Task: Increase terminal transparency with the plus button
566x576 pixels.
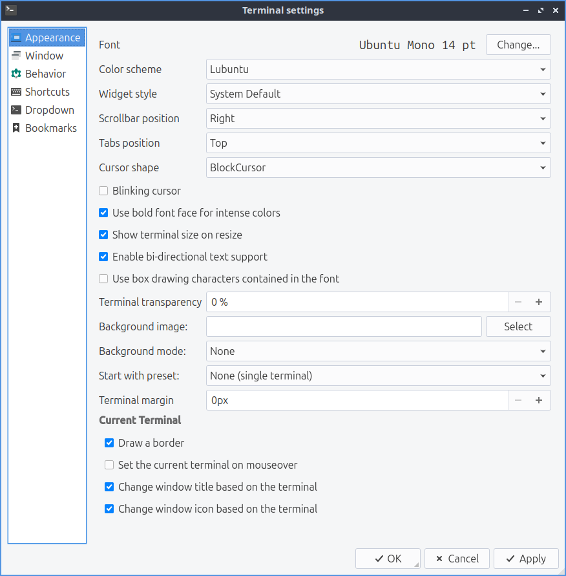Action: [539, 302]
